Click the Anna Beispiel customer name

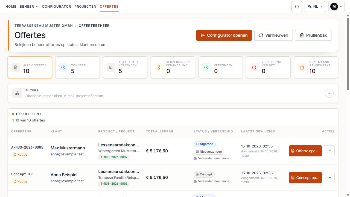point(64,175)
